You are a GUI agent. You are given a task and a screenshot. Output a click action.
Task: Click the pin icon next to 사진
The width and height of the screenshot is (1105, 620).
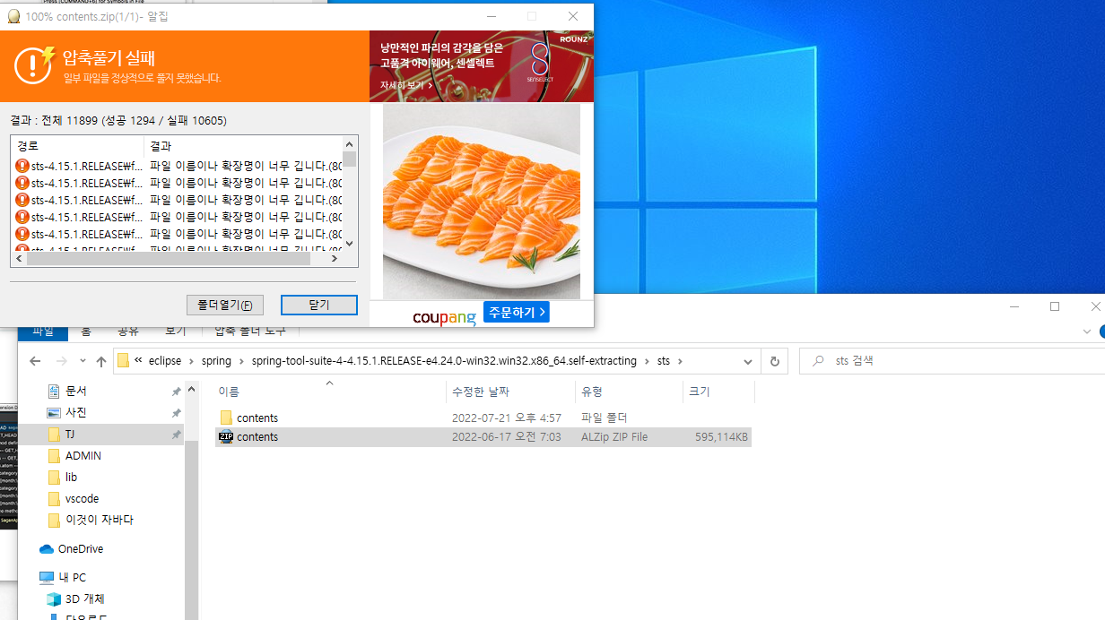[x=176, y=412]
